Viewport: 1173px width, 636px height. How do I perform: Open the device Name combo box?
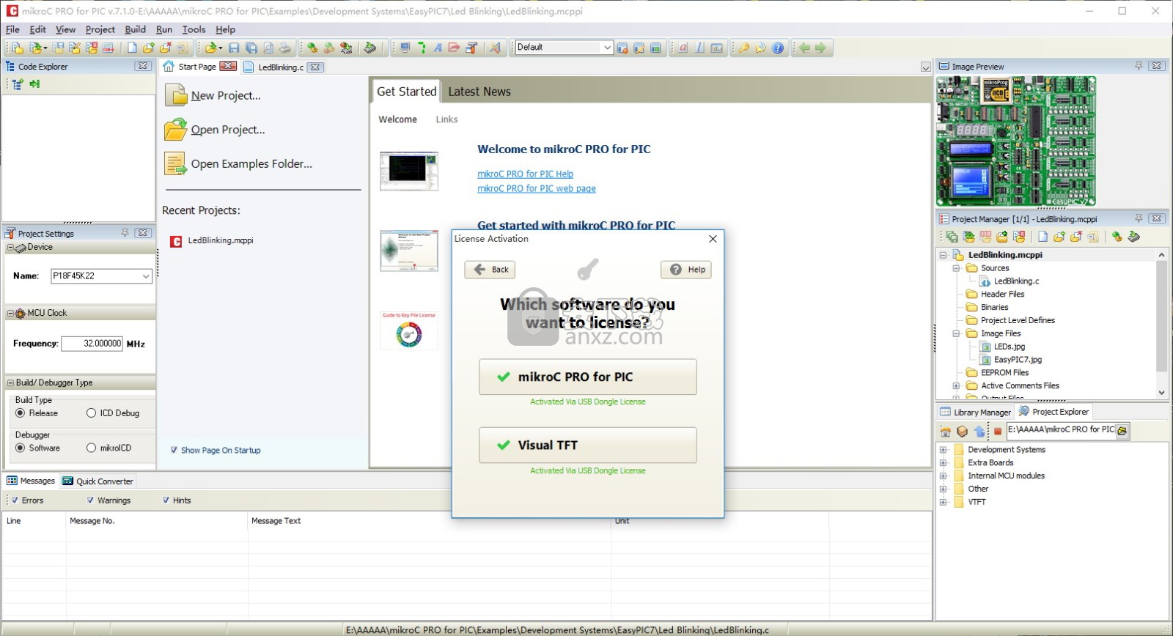pyautogui.click(x=146, y=276)
